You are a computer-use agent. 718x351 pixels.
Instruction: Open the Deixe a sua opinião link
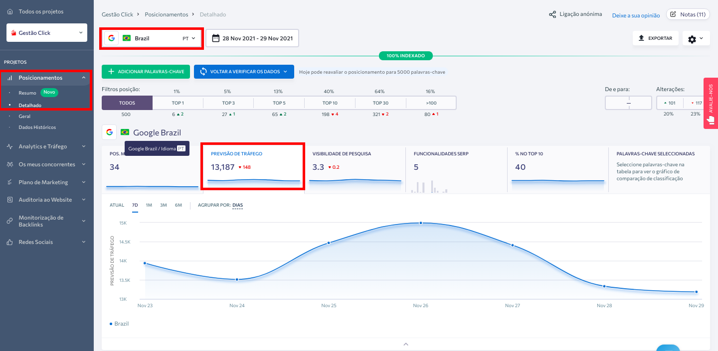pyautogui.click(x=636, y=15)
